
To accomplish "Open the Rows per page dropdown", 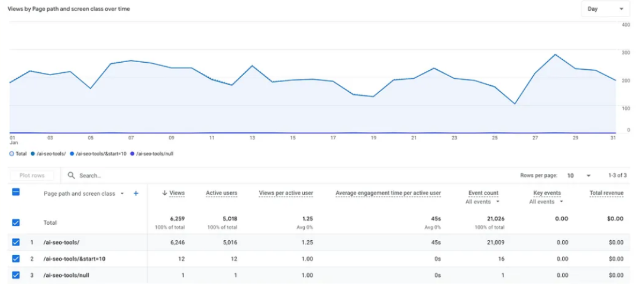I will point(579,176).
